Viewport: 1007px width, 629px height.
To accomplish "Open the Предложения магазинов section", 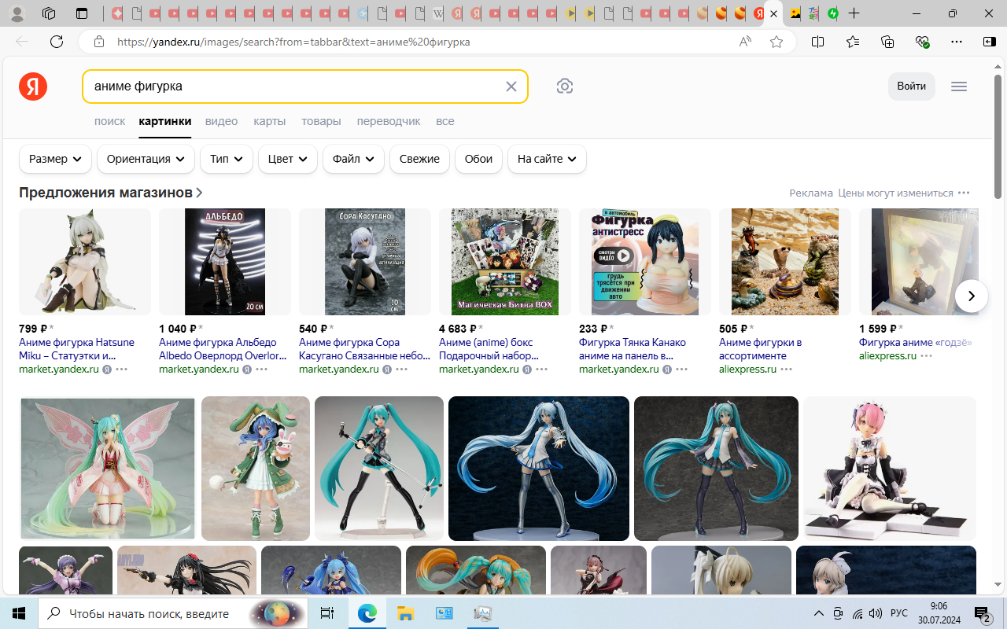I will [x=111, y=193].
